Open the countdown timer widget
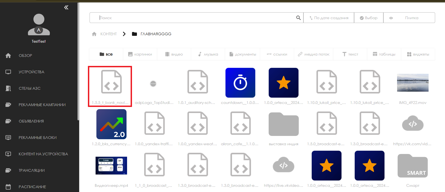Screen dimensions: 445x192 coord(240,83)
